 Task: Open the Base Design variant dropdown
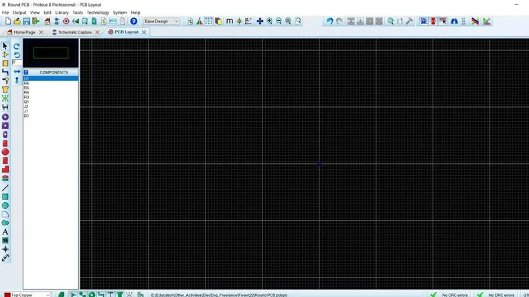[161, 21]
